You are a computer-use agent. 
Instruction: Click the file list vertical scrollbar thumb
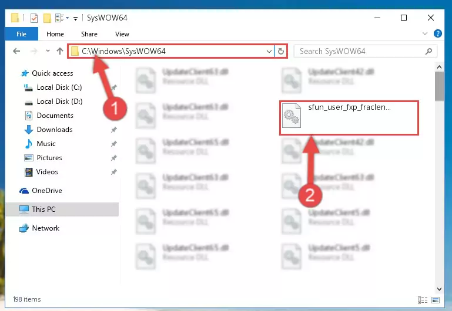click(x=439, y=86)
